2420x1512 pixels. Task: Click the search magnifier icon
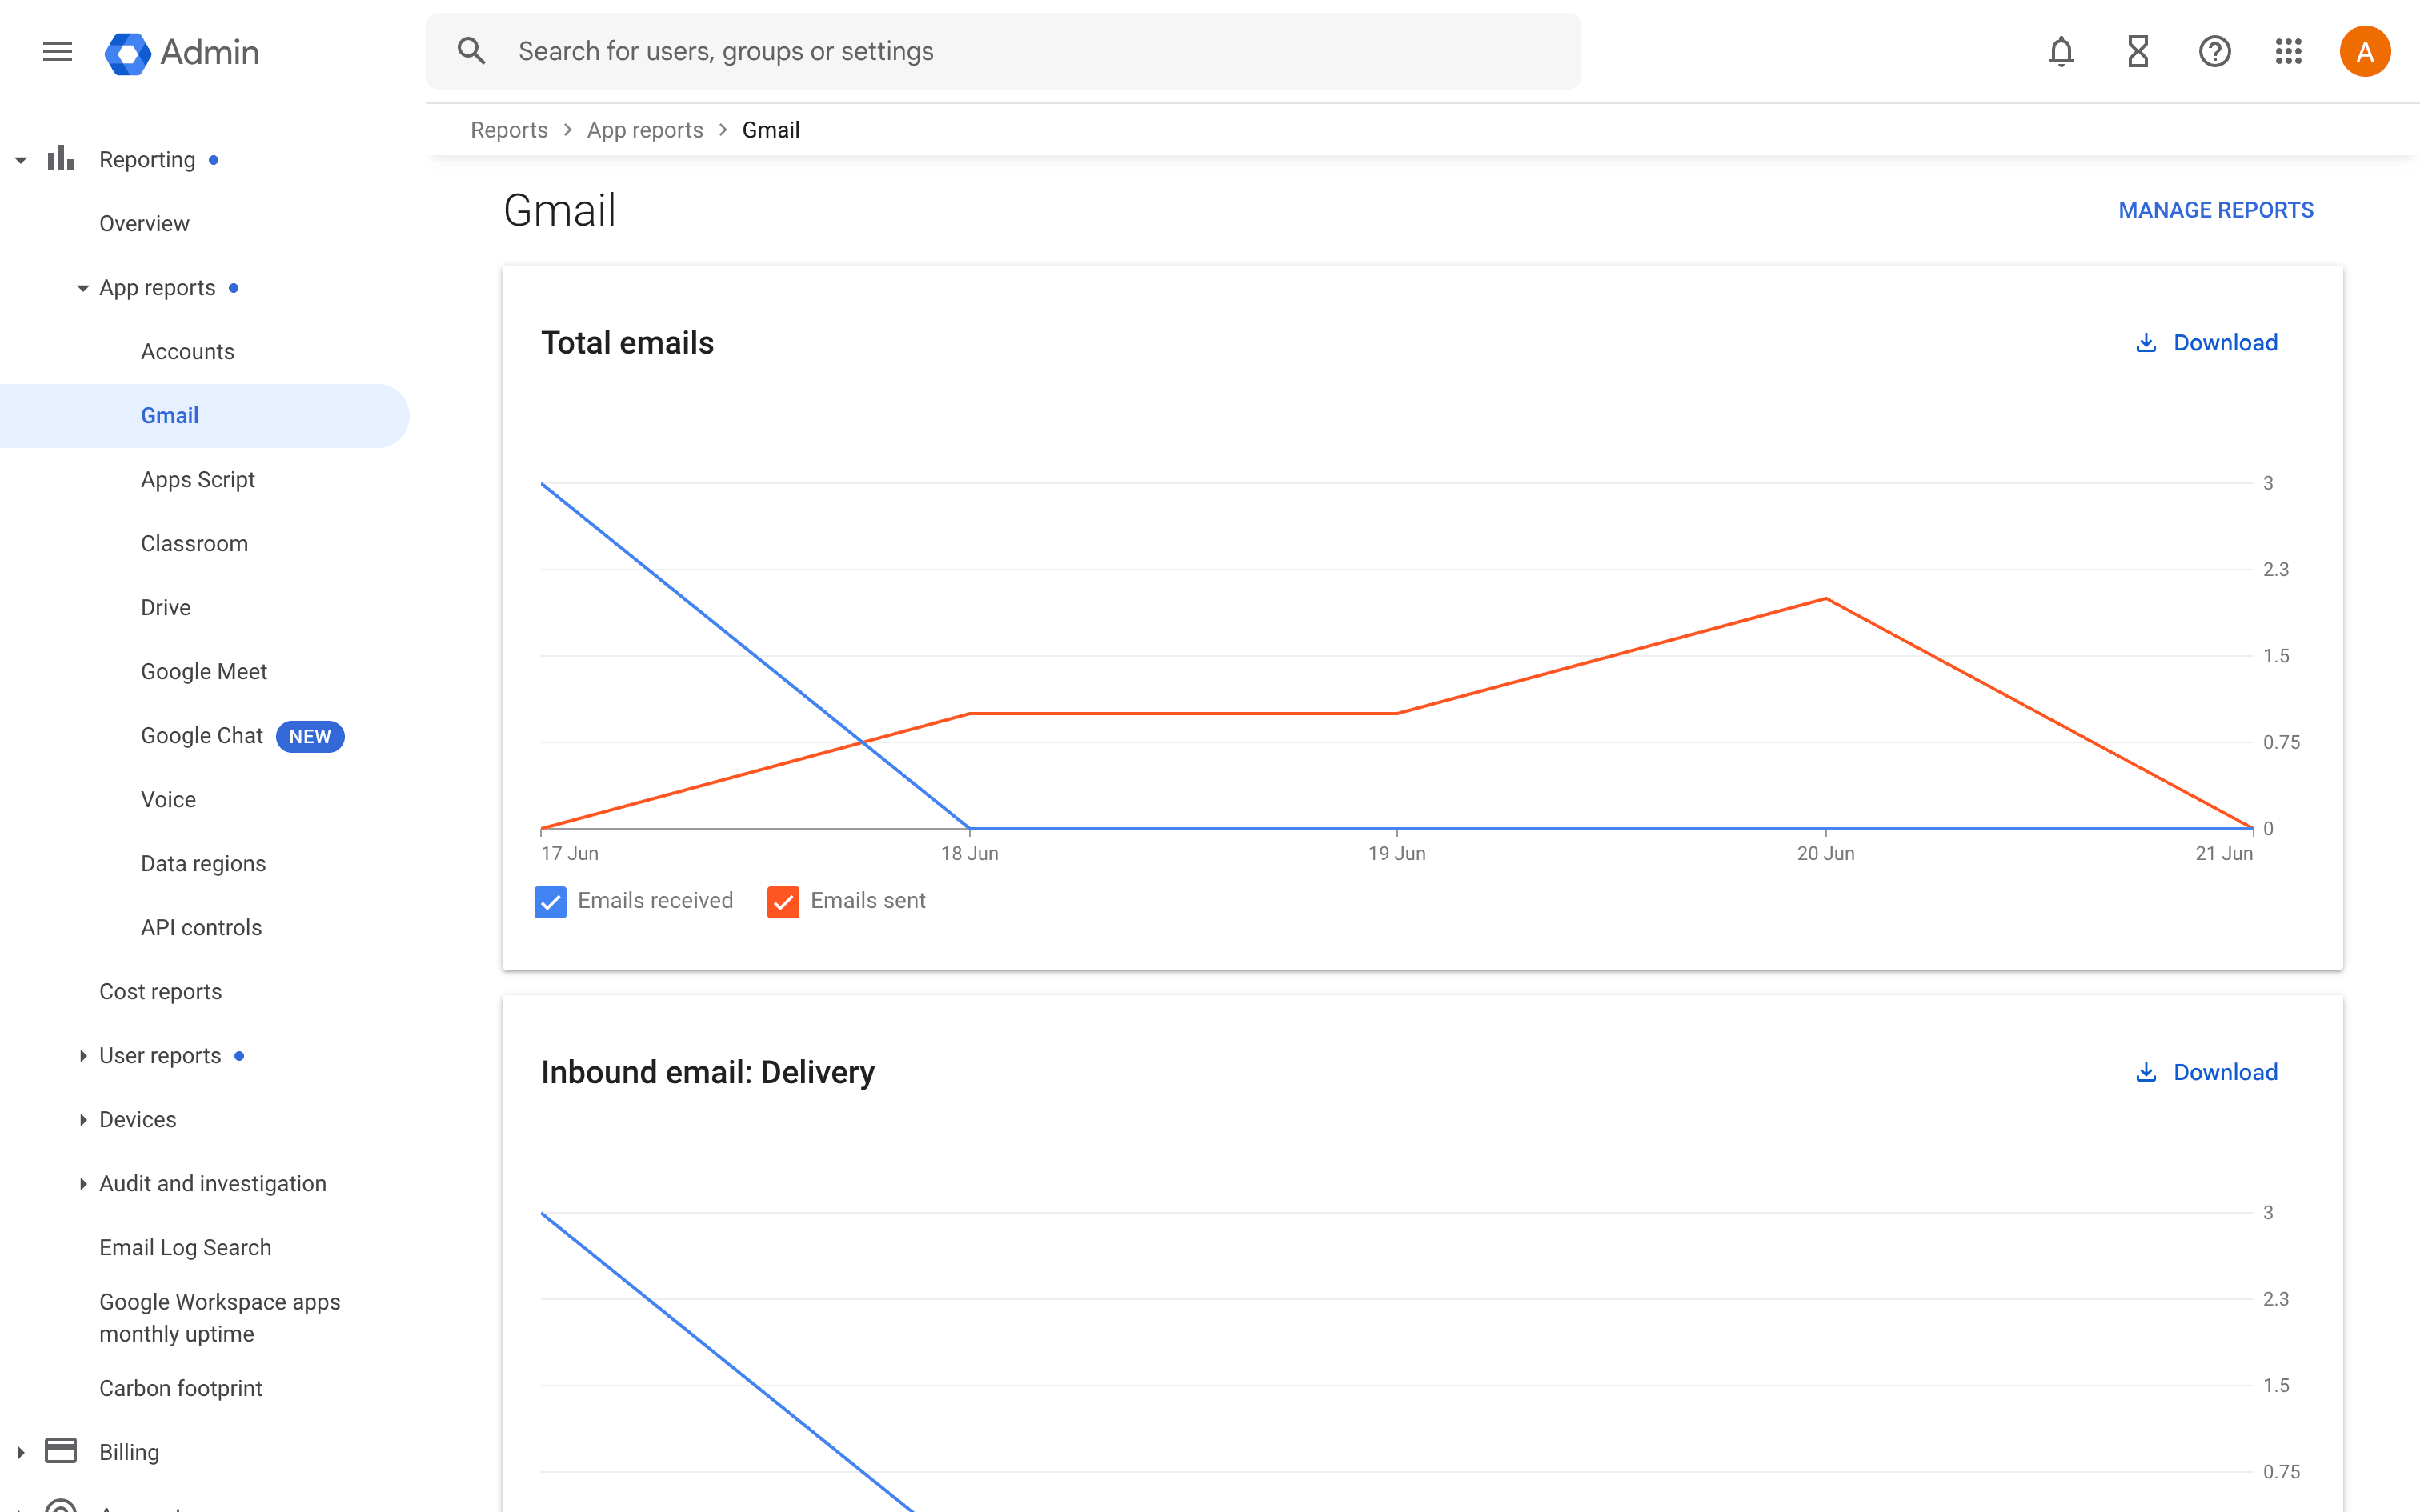(x=472, y=51)
